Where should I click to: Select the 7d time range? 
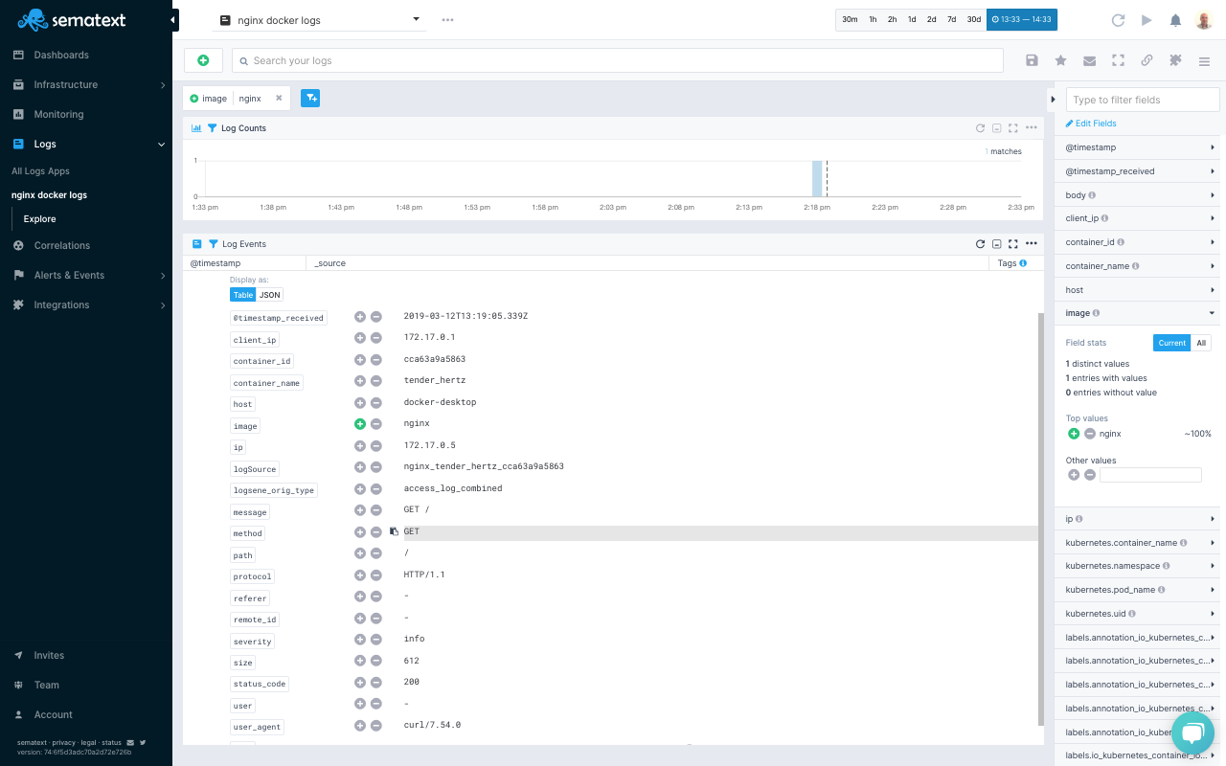click(x=951, y=20)
